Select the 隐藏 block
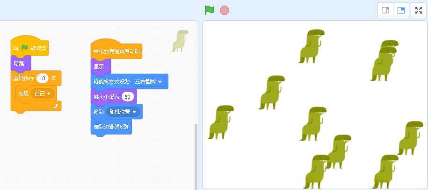Image resolution: width=428 pixels, height=190 pixels. (x=21, y=64)
